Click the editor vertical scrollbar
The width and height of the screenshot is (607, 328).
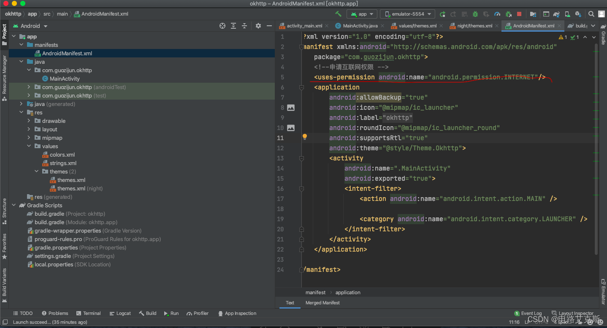[x=596, y=148]
